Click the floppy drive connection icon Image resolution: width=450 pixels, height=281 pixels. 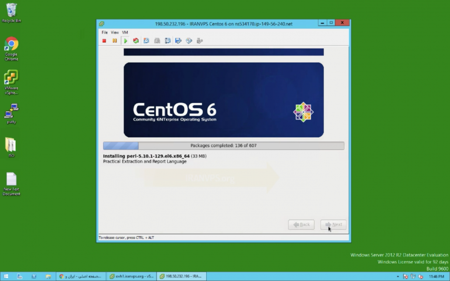(178, 41)
